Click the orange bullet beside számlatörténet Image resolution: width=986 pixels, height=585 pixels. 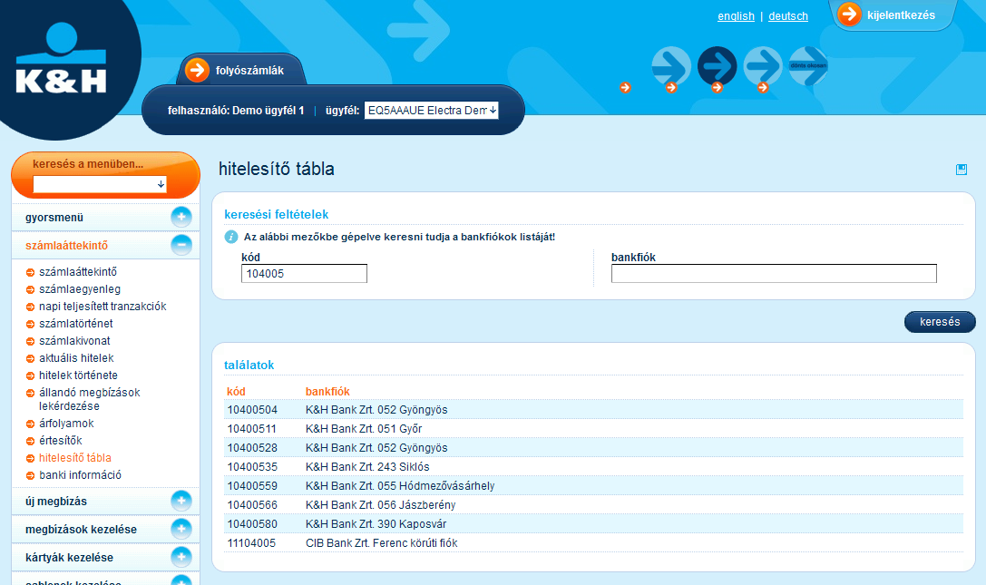coord(30,324)
